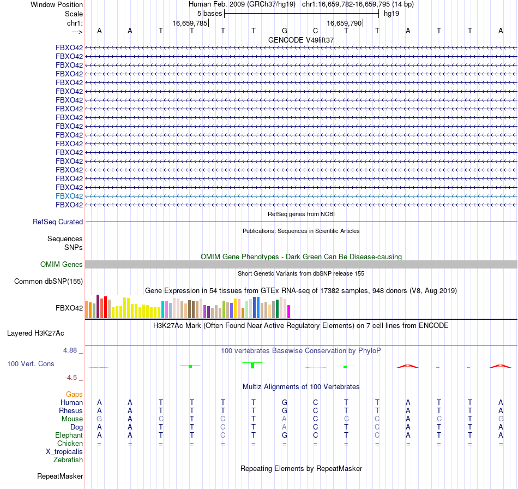Image resolution: width=518 pixels, height=489 pixels.
Task: Open the GTEx Gene Expression track title
Action: 301,291
